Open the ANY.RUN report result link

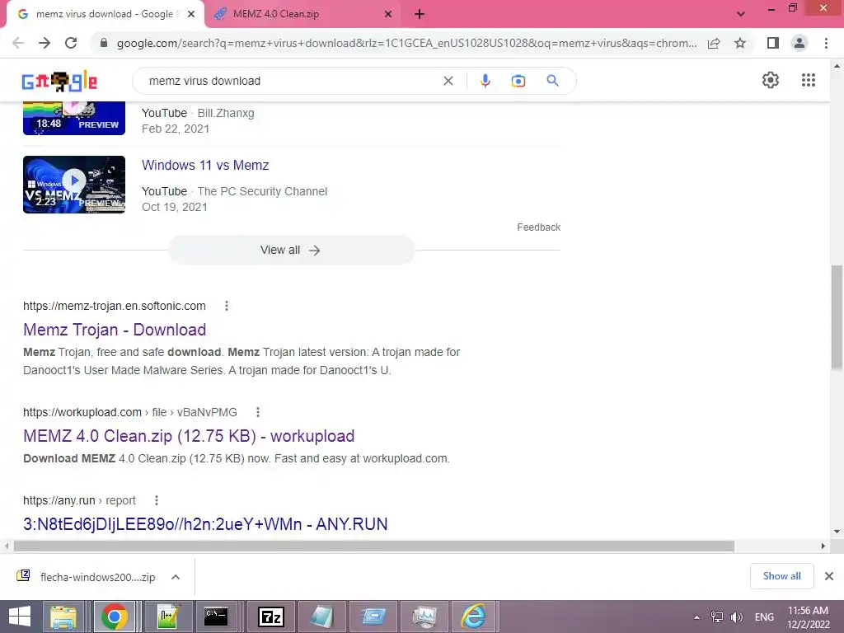tap(205, 524)
